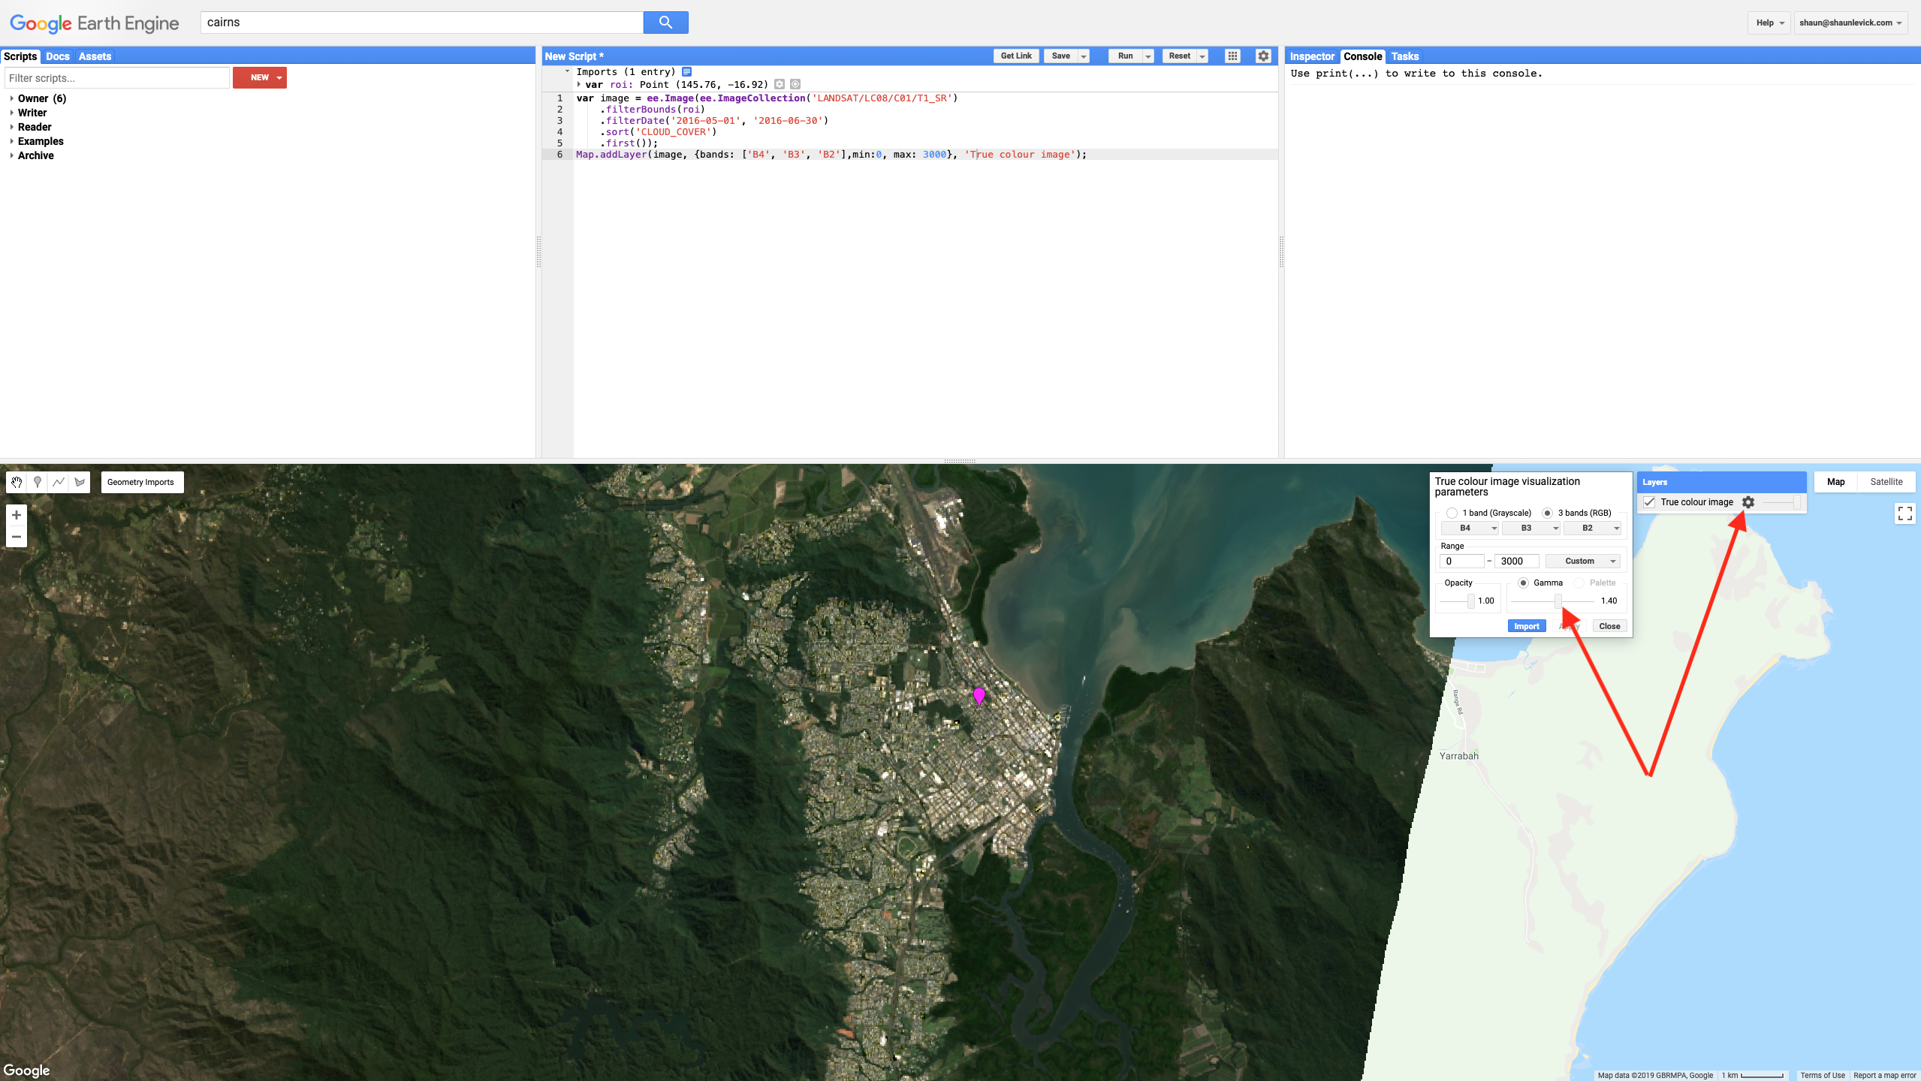Open the Apps grid icon in editor toolbar
This screenshot has width=1921, height=1081.
tap(1232, 56)
